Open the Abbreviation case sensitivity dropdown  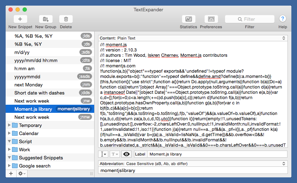click(x=193, y=163)
